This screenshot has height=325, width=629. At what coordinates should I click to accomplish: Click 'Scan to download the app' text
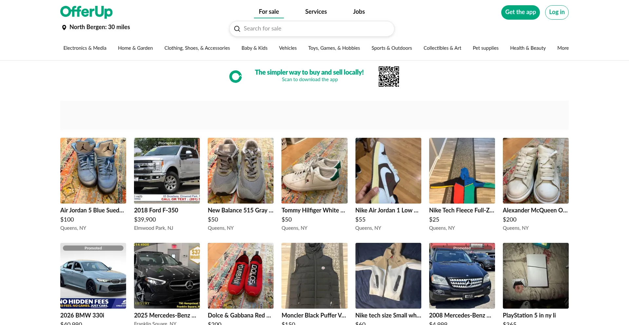(310, 80)
